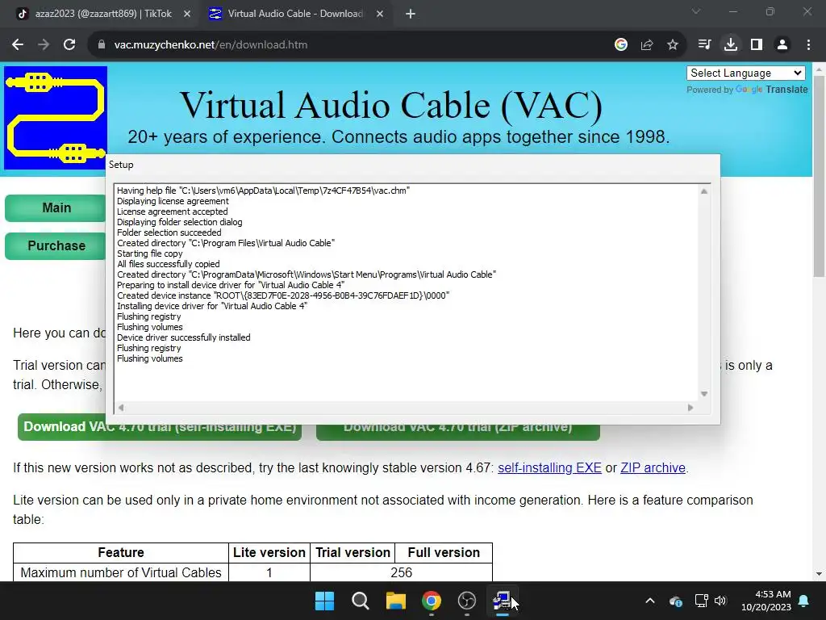Image resolution: width=826 pixels, height=620 pixels.
Task: Click "All files successfully copied" log line
Action: pos(168,264)
